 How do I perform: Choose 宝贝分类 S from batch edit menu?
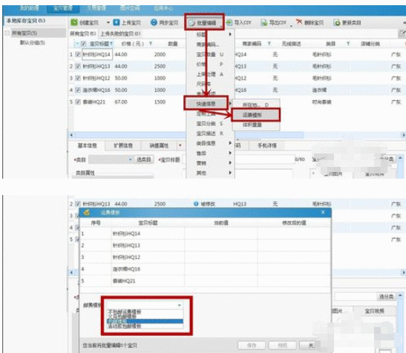coord(210,124)
